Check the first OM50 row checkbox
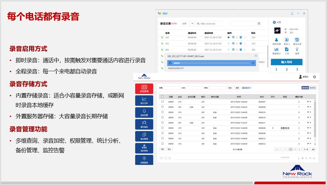The width and height of the screenshot is (327, 185). coord(162,102)
